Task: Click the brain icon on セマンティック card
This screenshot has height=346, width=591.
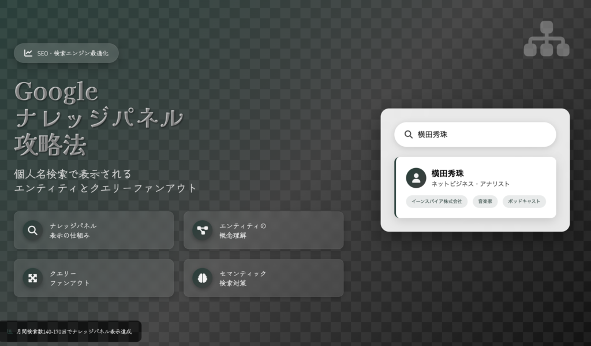Action: 203,278
